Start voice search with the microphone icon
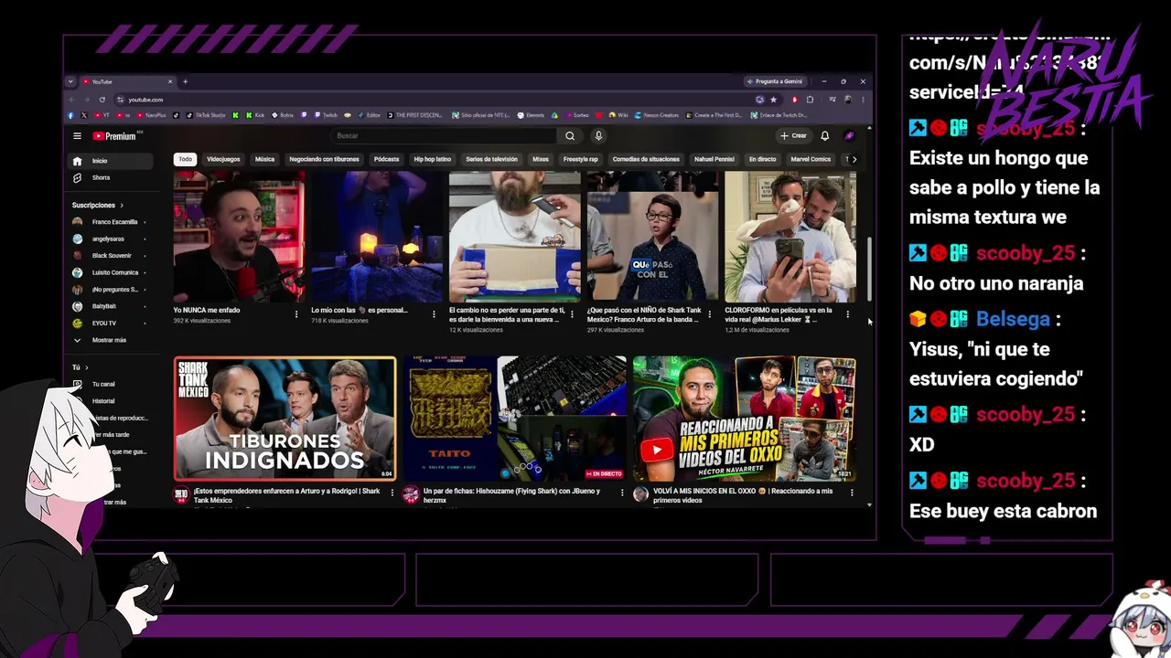The image size is (1171, 658). coord(598,136)
